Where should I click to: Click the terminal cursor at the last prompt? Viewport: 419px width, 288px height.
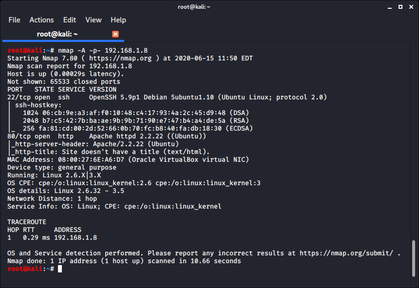[60, 269]
